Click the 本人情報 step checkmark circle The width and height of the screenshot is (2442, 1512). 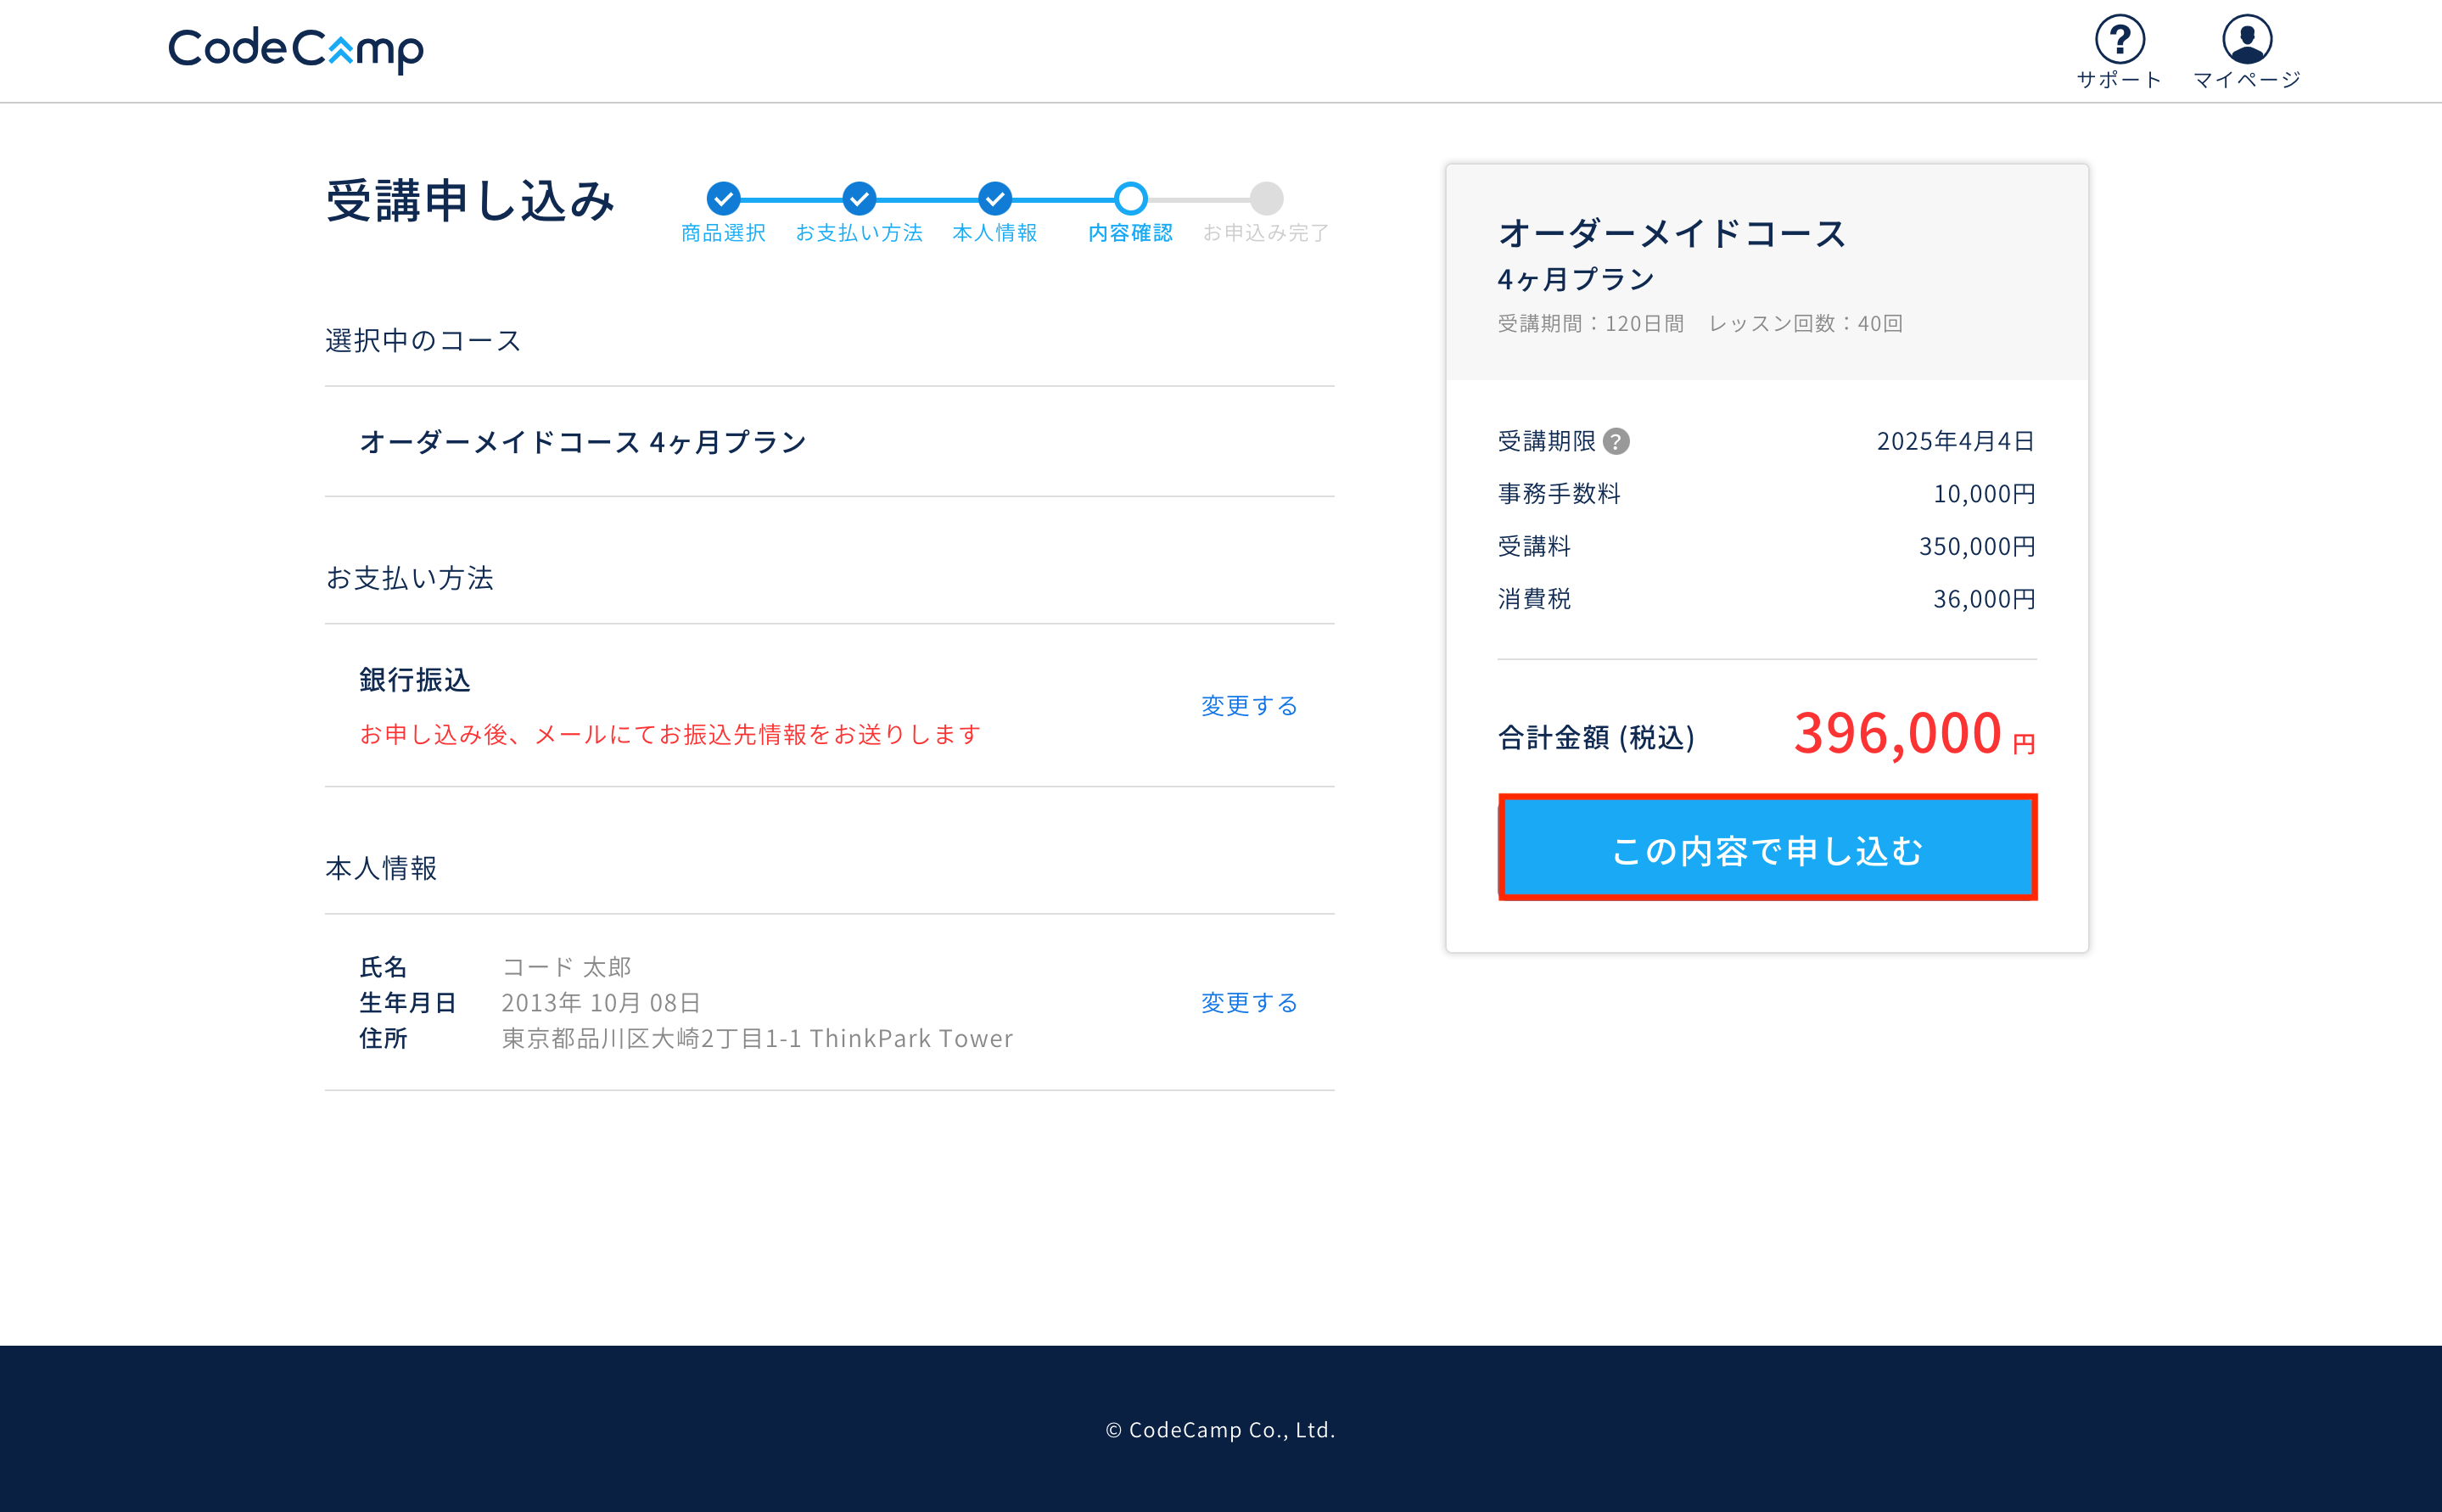(994, 198)
